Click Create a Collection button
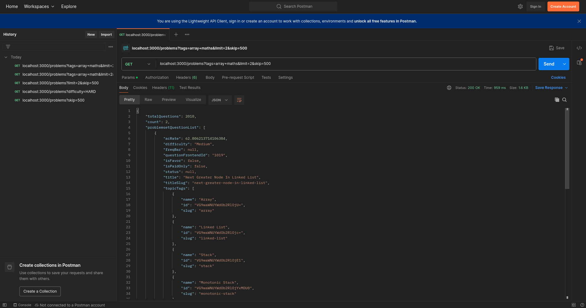 coord(40,291)
